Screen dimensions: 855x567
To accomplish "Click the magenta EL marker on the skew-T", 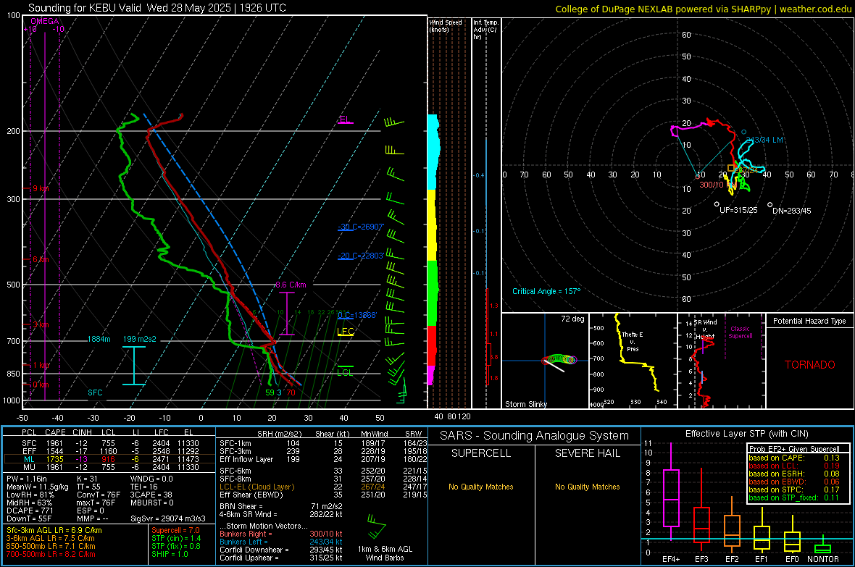I will pos(345,119).
